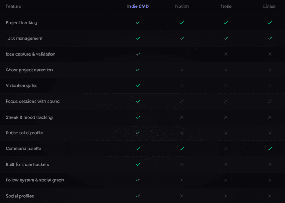285x203 pixels.
Task: Select the Indie CMD column header
Action: pyautogui.click(x=138, y=6)
